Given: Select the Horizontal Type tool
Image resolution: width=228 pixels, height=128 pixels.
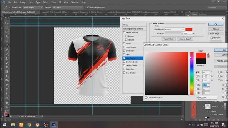Looking at the screenshot, I should pyautogui.click(x=7, y=89).
